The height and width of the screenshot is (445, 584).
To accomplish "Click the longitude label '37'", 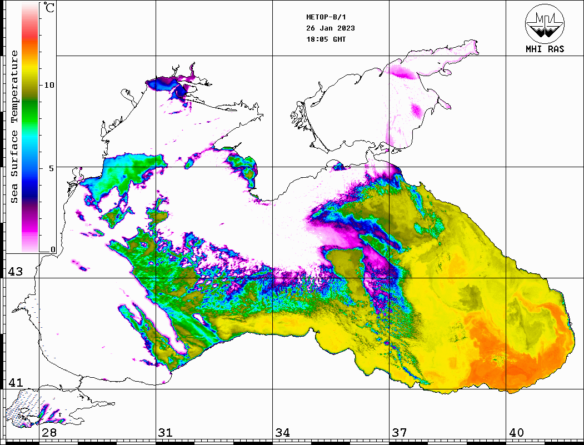I will 400,433.
